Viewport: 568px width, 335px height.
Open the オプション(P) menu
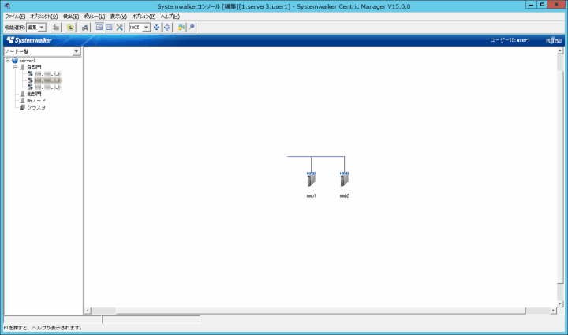[x=144, y=17]
